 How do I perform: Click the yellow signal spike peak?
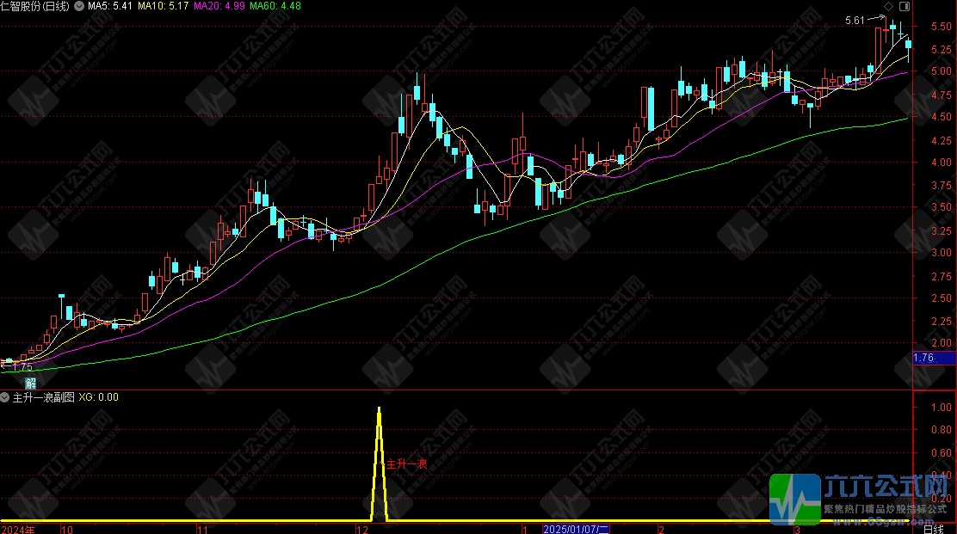tap(379, 409)
